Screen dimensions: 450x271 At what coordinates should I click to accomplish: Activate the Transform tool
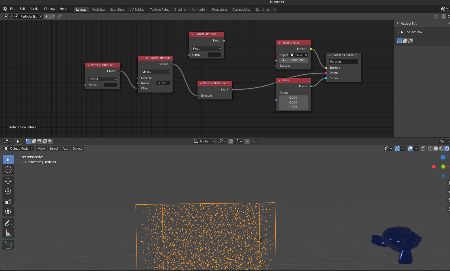pos(8,212)
